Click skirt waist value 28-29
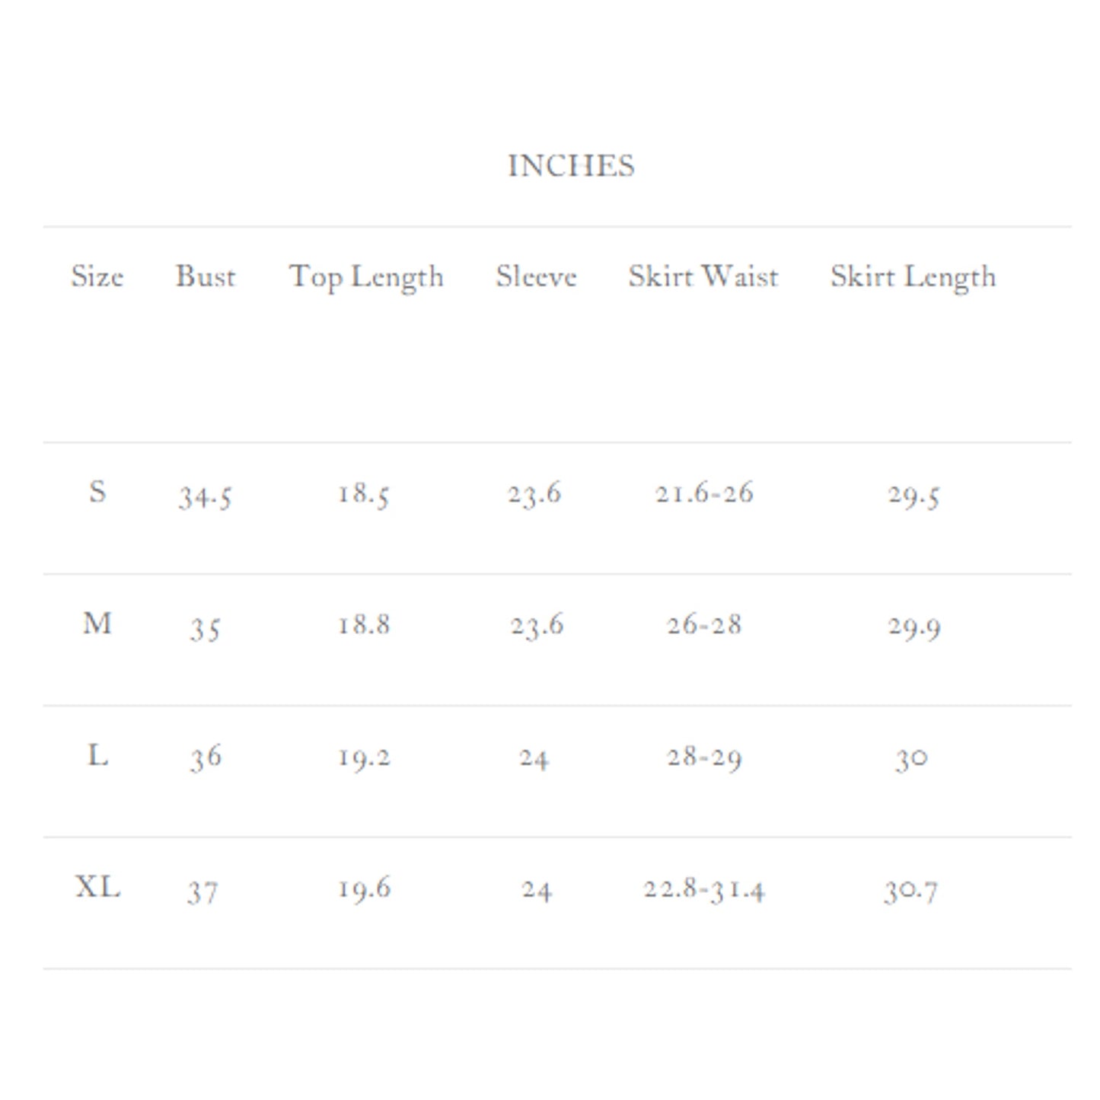 pyautogui.click(x=704, y=757)
